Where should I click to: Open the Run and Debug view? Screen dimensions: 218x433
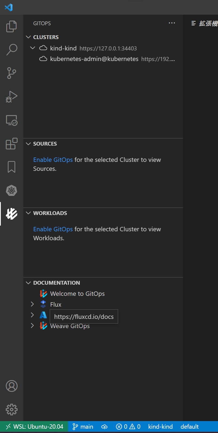pos(11,97)
